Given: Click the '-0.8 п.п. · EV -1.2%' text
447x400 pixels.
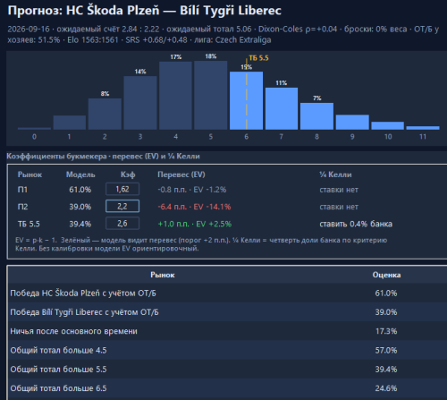Looking at the screenshot, I should coord(192,190).
